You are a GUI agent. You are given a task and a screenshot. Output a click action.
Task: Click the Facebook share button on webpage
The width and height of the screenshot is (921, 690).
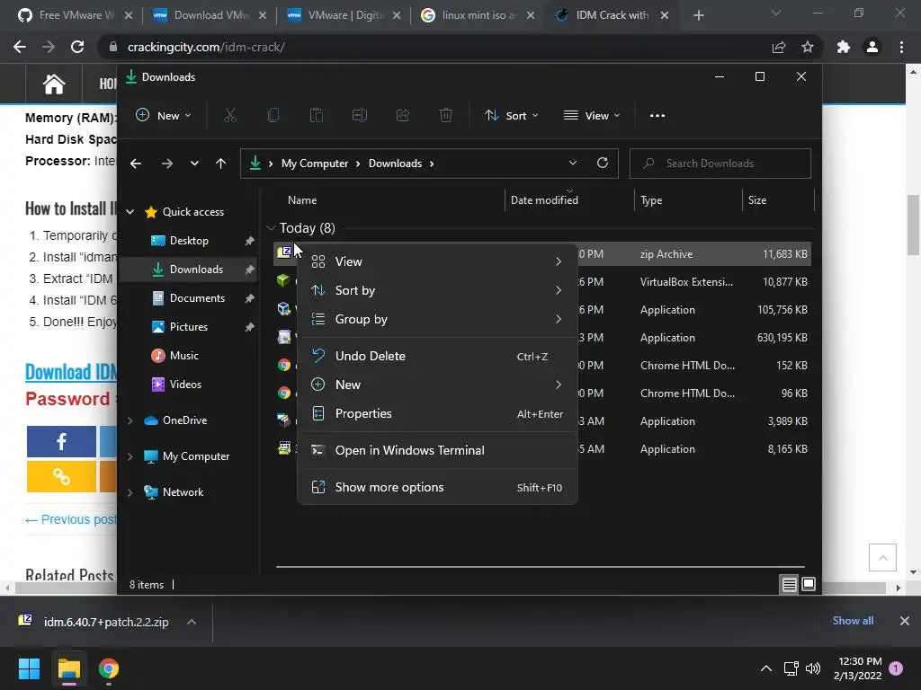pos(61,441)
